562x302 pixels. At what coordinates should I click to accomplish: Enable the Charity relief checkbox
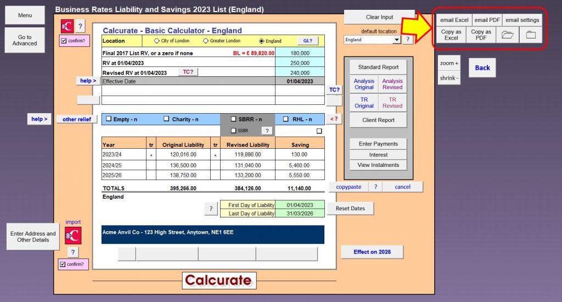pyautogui.click(x=166, y=119)
